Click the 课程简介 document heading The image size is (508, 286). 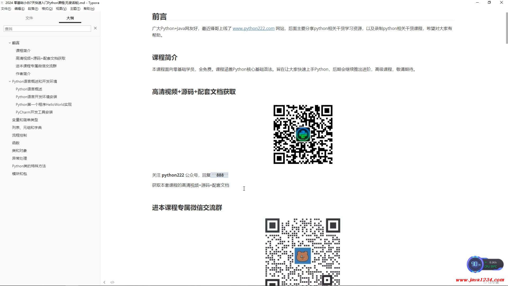(x=165, y=57)
